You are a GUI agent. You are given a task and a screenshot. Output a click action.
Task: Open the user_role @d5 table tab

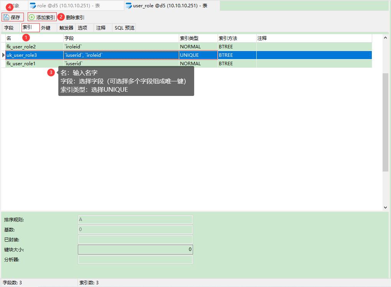(172, 5)
